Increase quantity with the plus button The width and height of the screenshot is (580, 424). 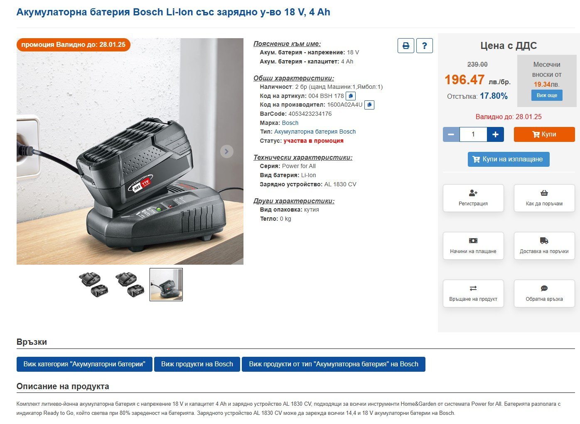pos(495,134)
